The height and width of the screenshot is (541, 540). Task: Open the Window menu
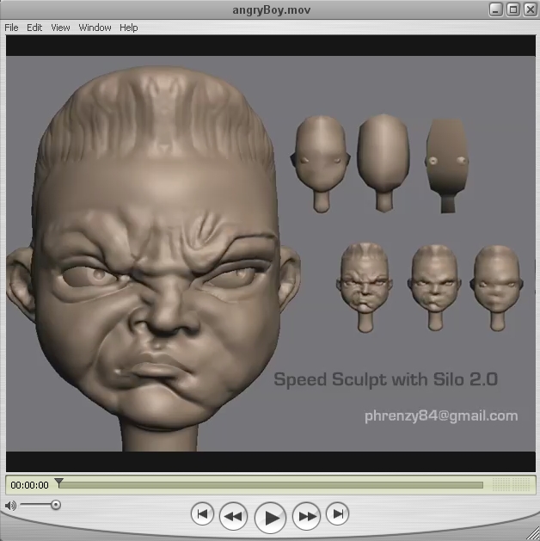coord(95,28)
